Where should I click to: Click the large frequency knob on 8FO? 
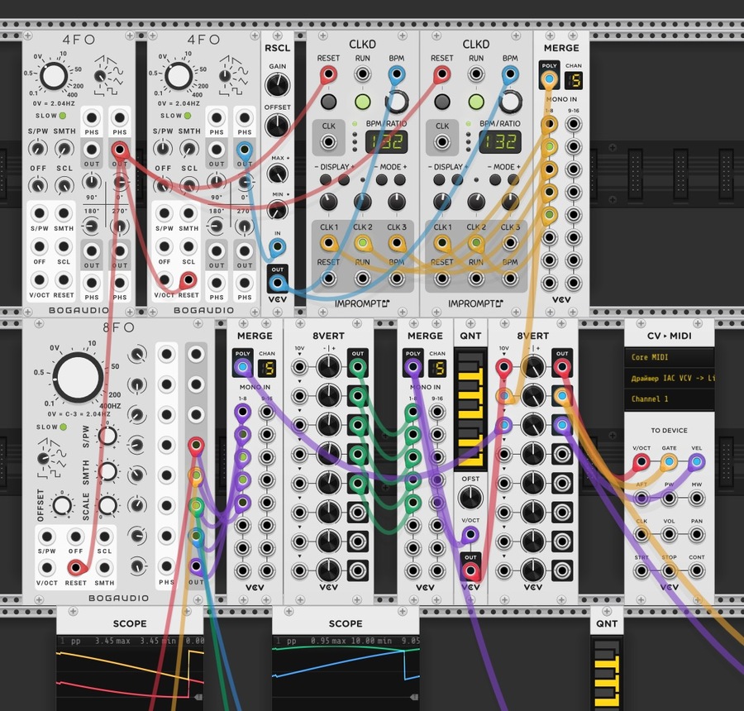coord(78,378)
